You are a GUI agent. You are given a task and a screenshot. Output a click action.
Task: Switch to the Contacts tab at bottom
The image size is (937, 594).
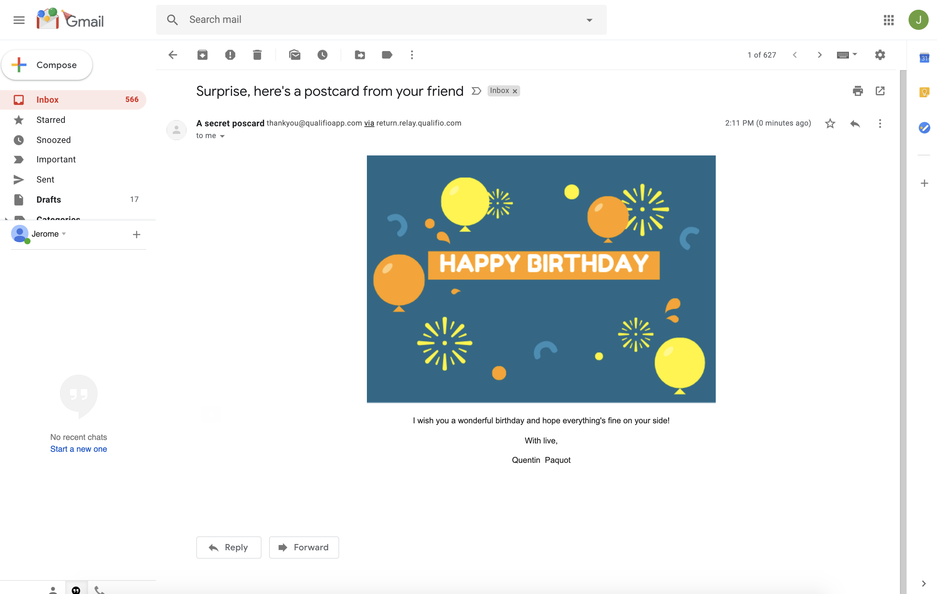tap(53, 589)
